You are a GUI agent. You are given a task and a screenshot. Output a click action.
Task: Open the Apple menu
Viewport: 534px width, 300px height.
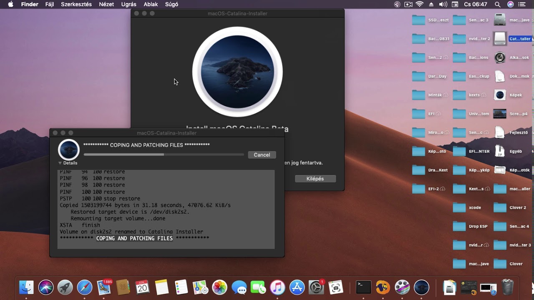click(10, 4)
